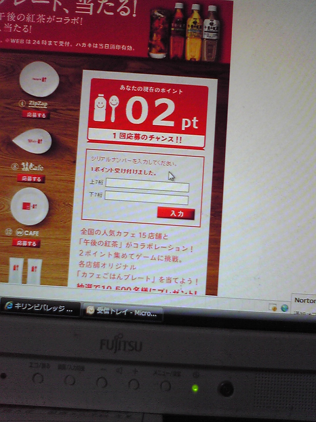Click the 1回応募のチャンス!! banner
Screen dimensions: 316x422
pos(146,138)
